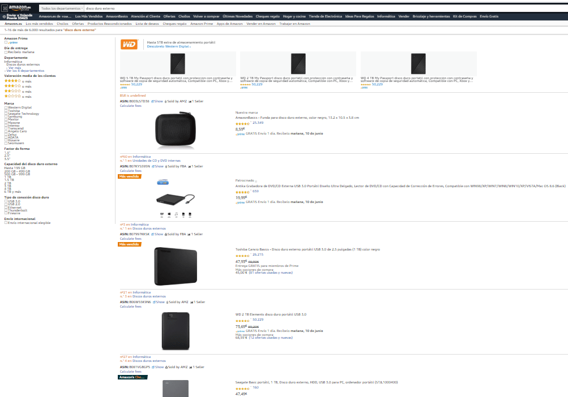This screenshot has width=568, height=397.
Task: Click the WD brand logo in banner
Action: (129, 44)
